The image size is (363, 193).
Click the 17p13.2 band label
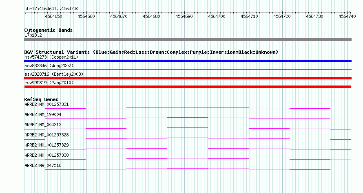(33, 35)
